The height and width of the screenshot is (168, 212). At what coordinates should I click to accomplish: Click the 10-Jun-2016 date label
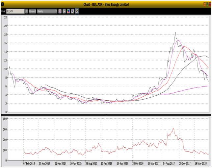pyautogui.click(x=123, y=163)
